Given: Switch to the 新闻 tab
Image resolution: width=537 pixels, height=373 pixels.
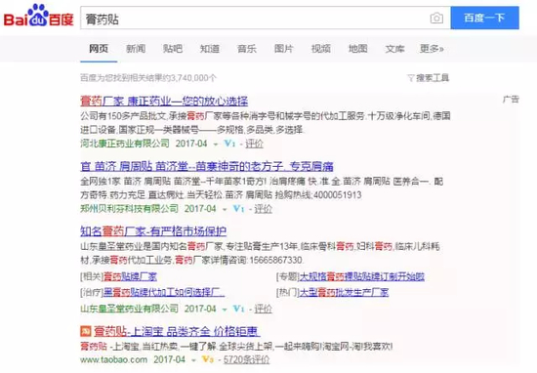Looking at the screenshot, I should (136, 49).
